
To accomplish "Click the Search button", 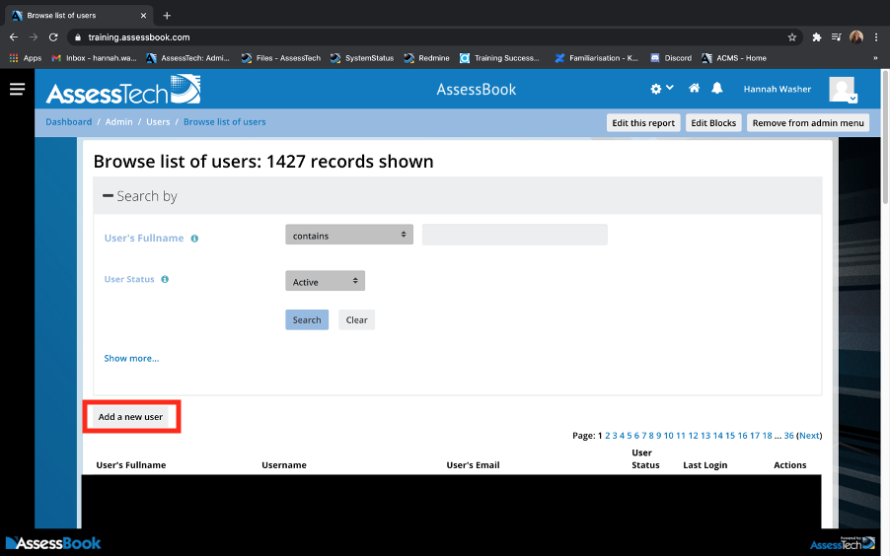I will pos(307,320).
